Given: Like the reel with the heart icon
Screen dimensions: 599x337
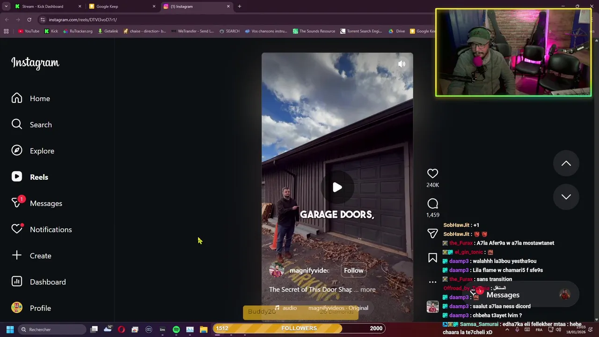Looking at the screenshot, I should 432,173.
